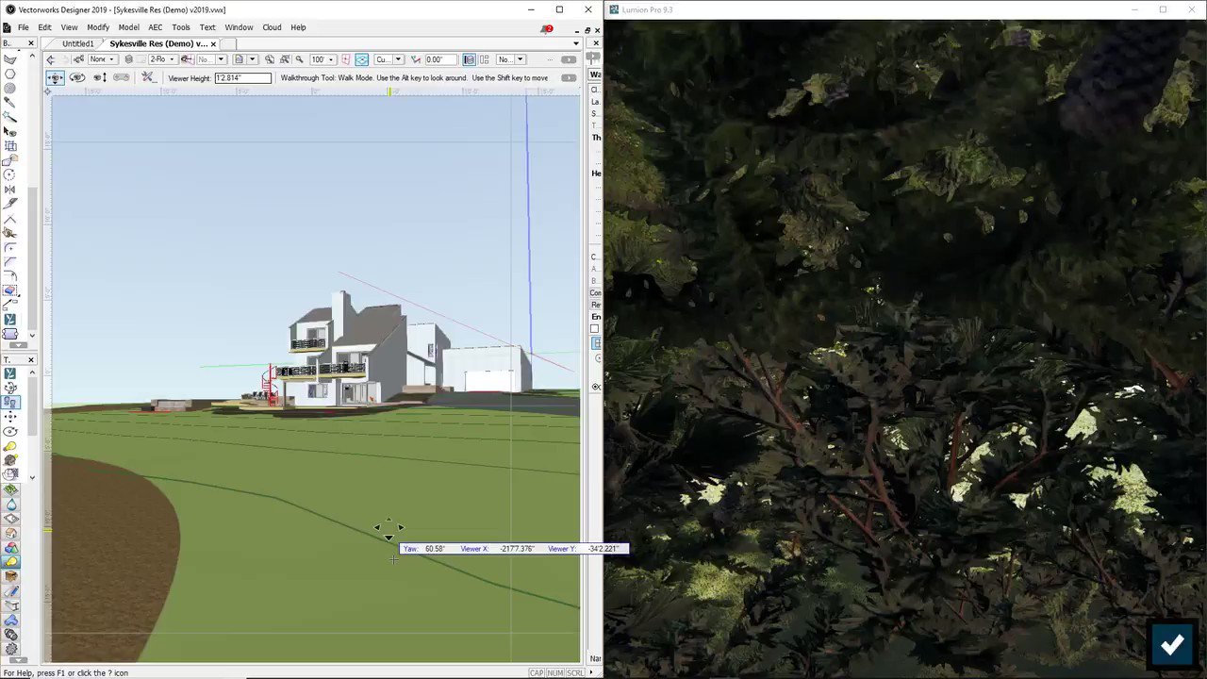1207x679 pixels.
Task: Toggle switch at right end of mode bar
Action: point(569,77)
